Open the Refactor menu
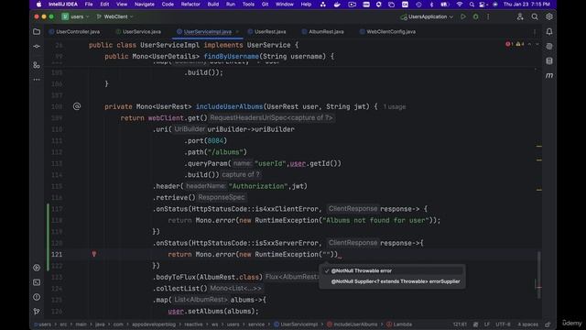Screen dimensions: 586x330 pos(190,5)
